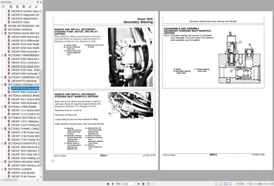Select highlighted GROUP 0930-Secondary bookmark
The width and height of the screenshot is (274, 186).
25,88
